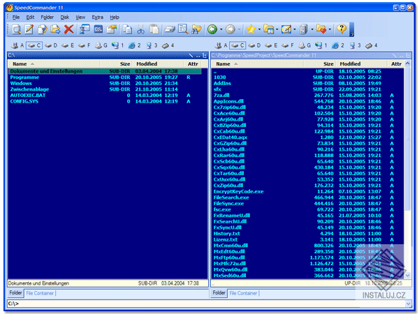Select drive D in the left pane
Screen dimensions: 419x314
(51, 45)
